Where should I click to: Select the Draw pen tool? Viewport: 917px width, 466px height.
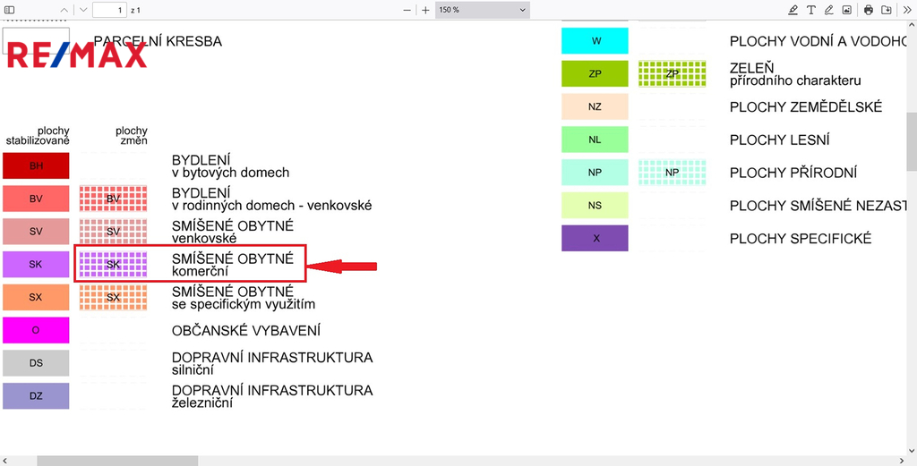tap(829, 10)
